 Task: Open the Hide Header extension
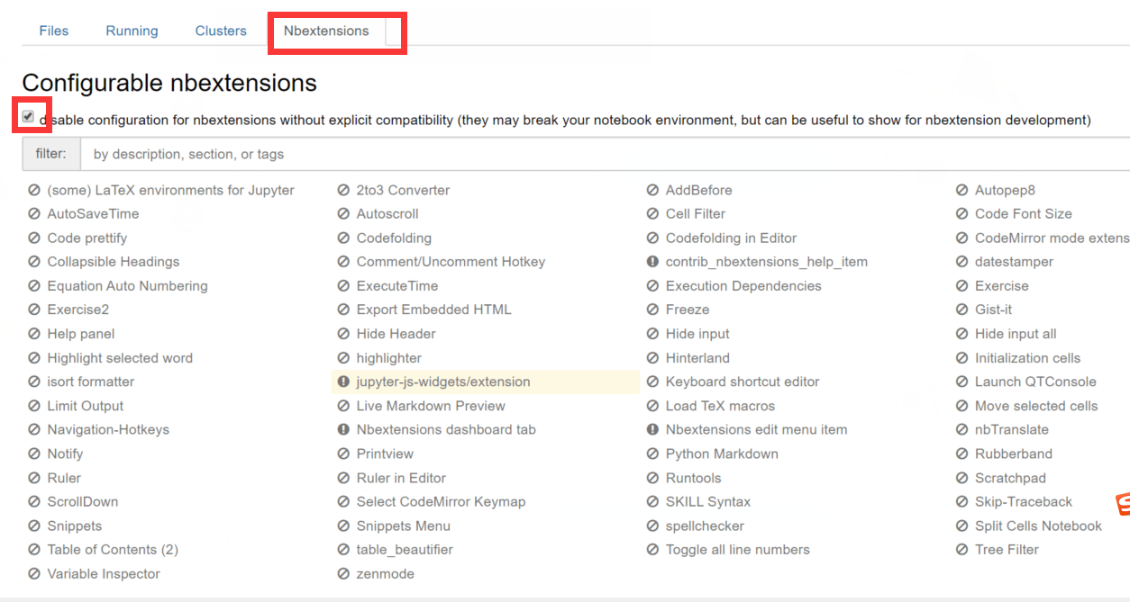396,334
